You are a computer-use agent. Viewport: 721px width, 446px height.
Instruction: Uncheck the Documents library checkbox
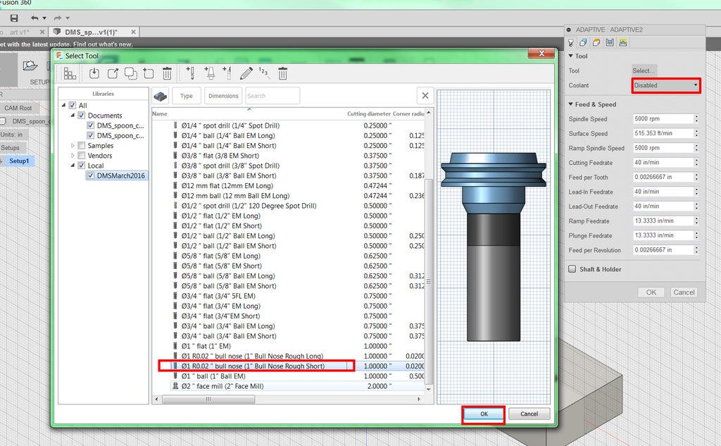tap(82, 116)
